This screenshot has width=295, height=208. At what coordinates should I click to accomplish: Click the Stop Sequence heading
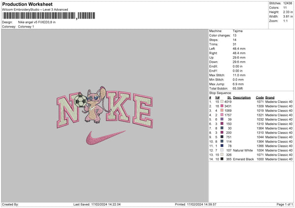(x=220, y=93)
